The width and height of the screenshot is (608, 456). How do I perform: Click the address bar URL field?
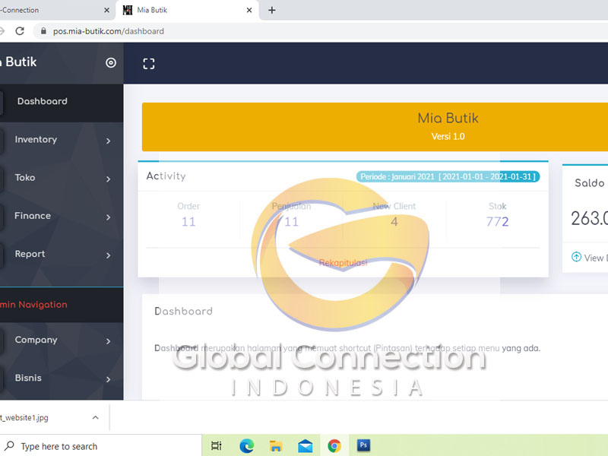tap(304, 31)
